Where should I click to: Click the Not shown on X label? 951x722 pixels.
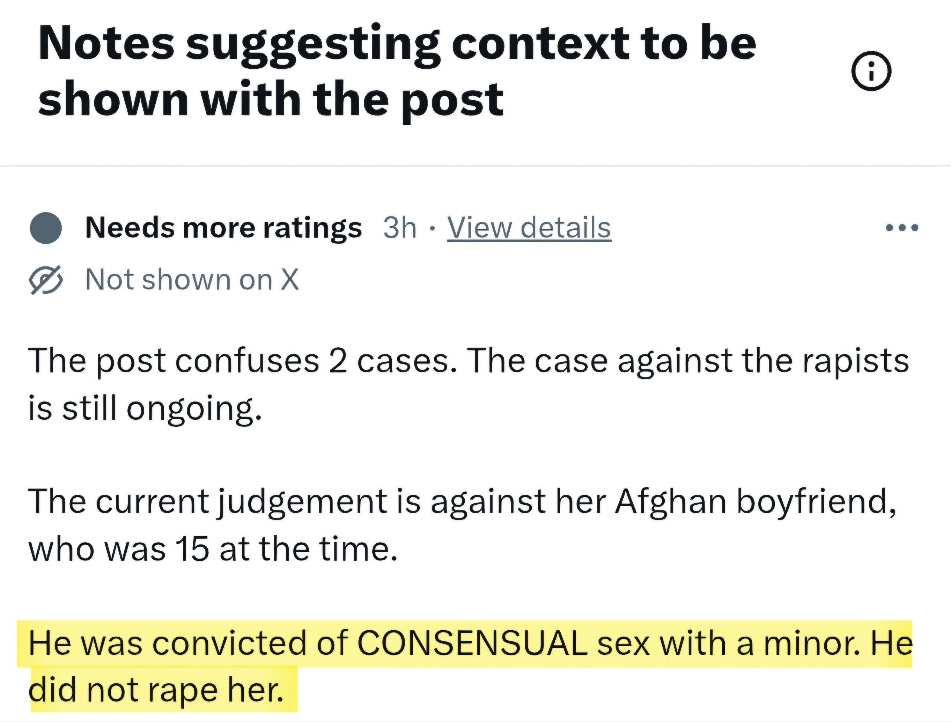click(x=192, y=280)
